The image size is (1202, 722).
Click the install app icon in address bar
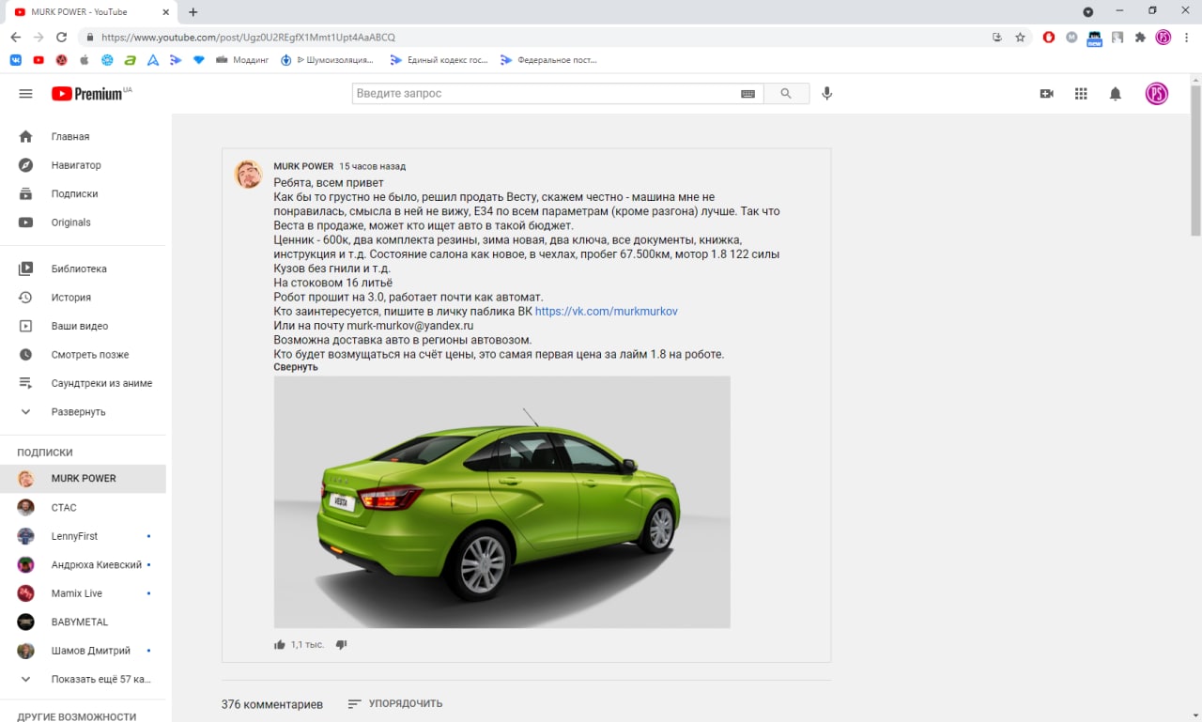coord(997,38)
